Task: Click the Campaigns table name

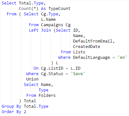Action: coord(52,25)
